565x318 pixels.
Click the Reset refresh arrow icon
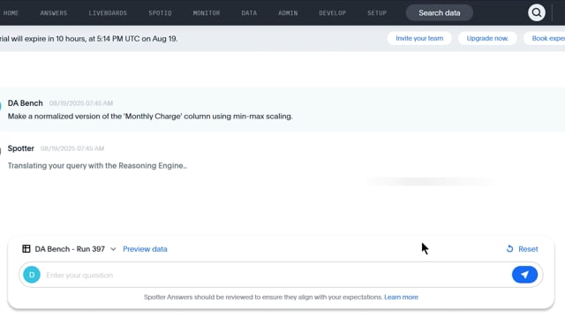(x=509, y=249)
